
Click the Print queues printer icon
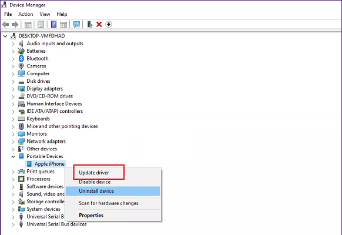(21, 172)
